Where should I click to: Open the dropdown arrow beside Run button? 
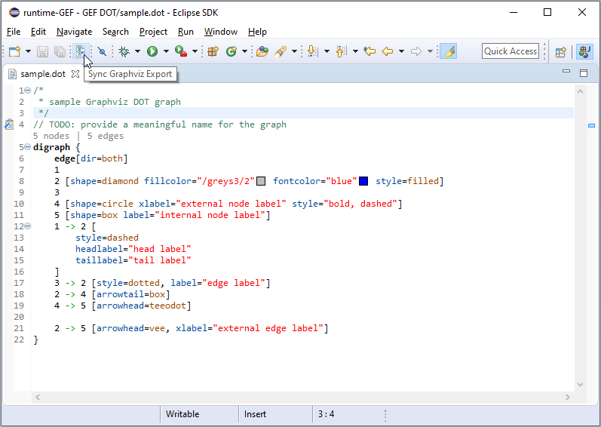coord(165,51)
